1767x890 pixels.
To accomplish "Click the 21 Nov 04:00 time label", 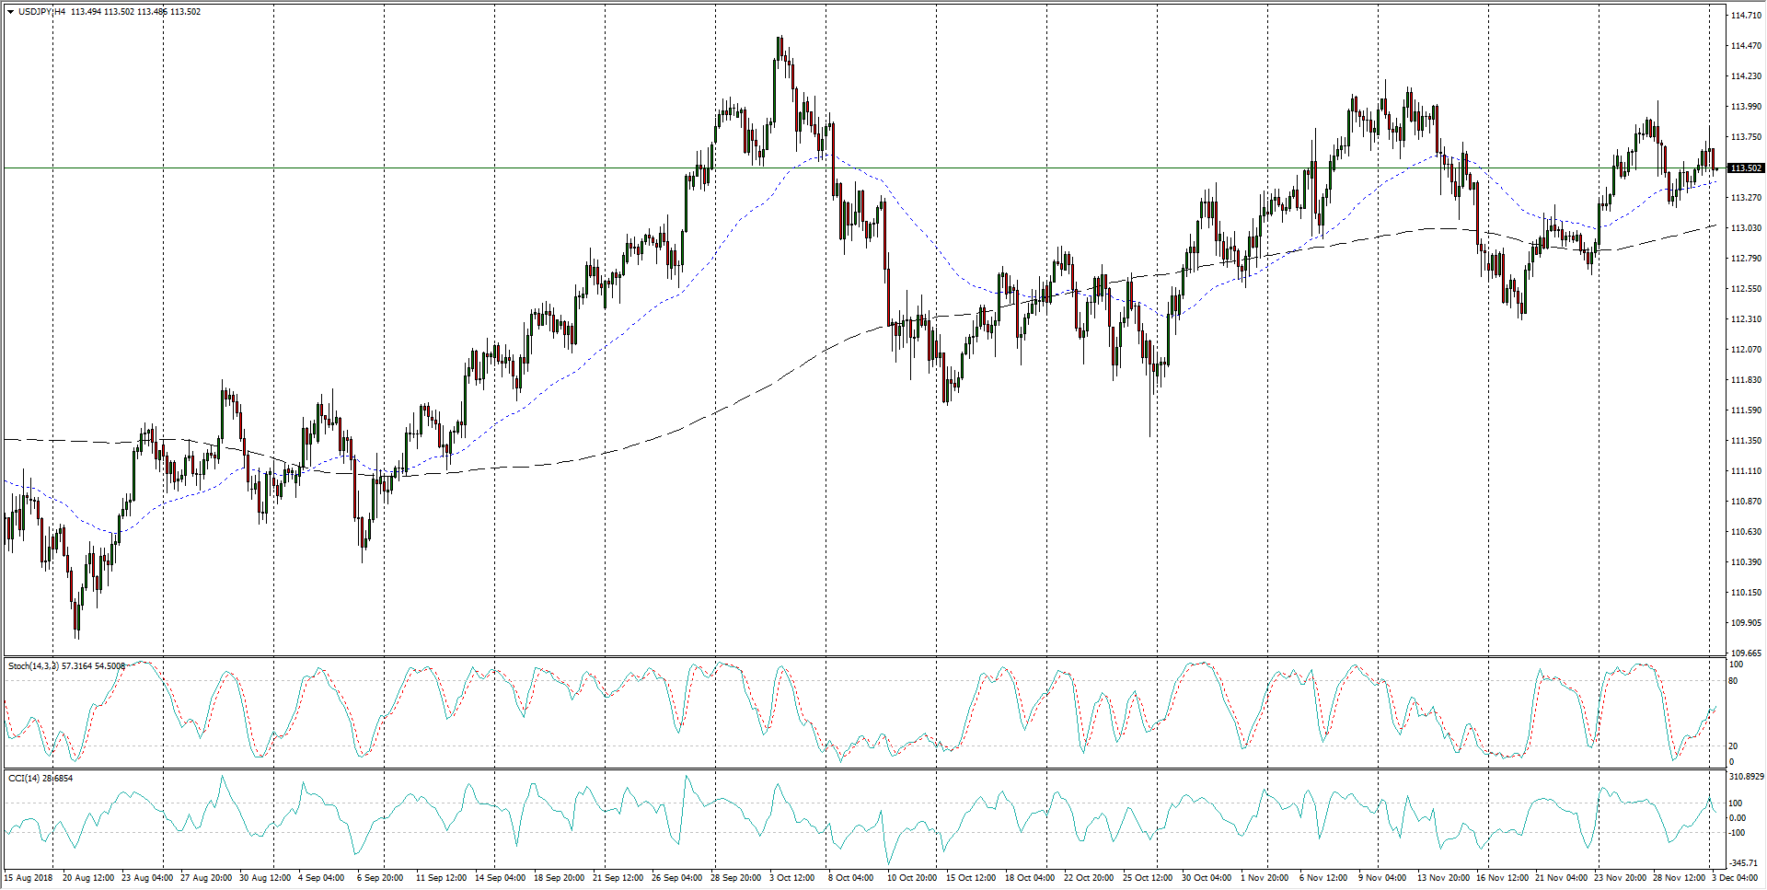I will (1561, 878).
